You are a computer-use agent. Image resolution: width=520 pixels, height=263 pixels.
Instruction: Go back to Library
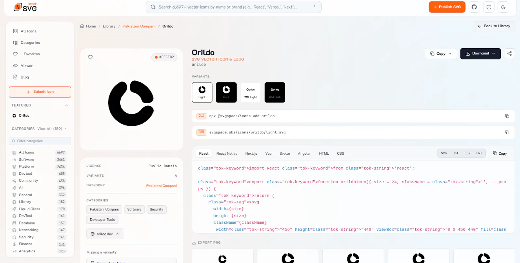pos(494,26)
